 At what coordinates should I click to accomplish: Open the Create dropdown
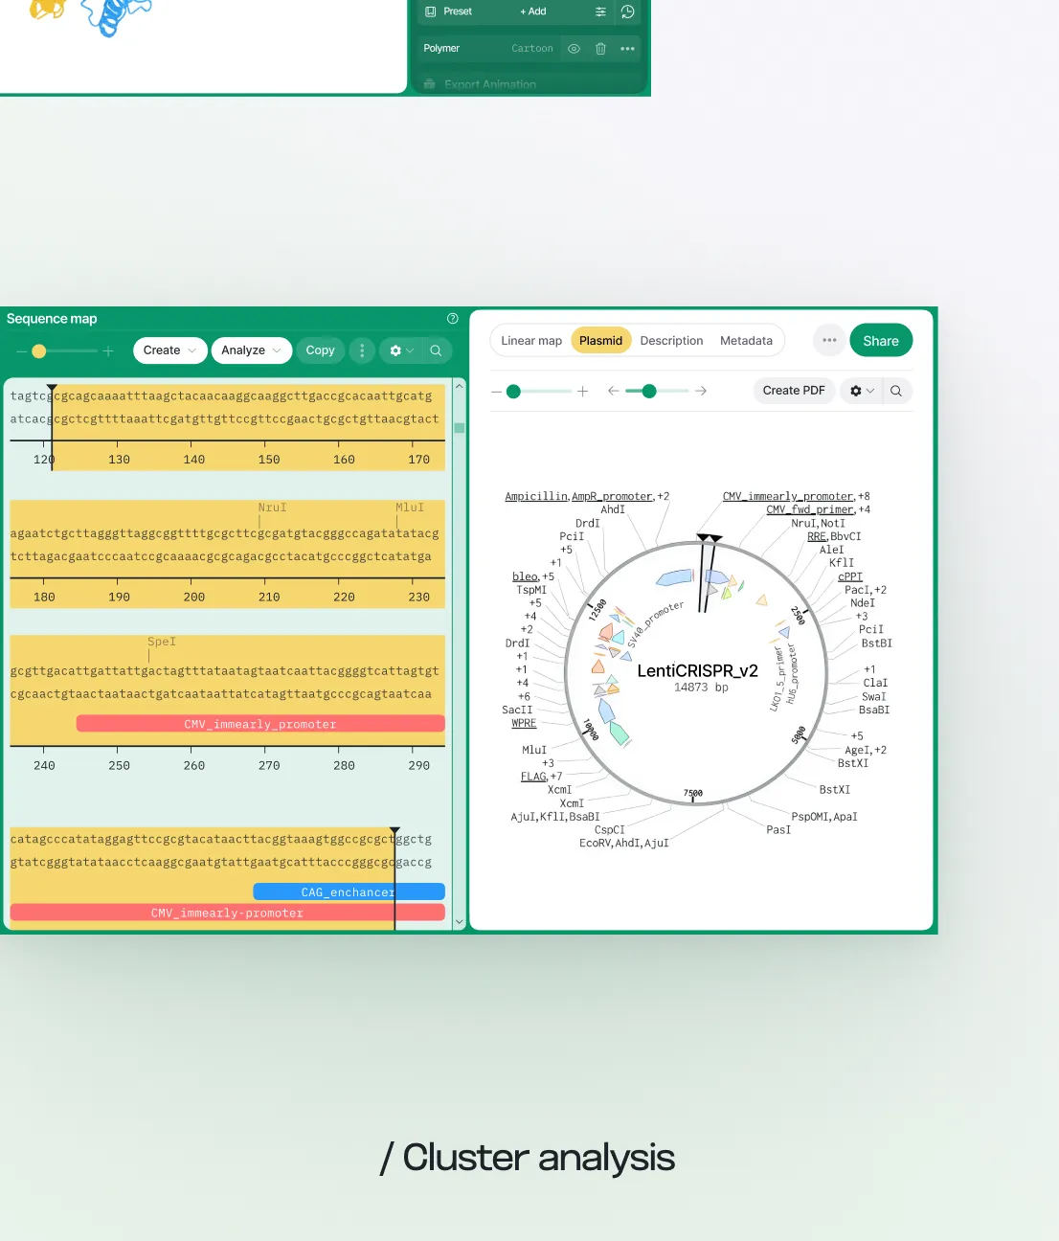[170, 350]
